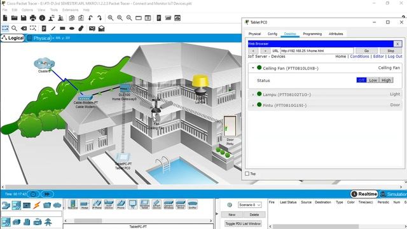
Task: Click the Log Out link
Action: coord(395,57)
